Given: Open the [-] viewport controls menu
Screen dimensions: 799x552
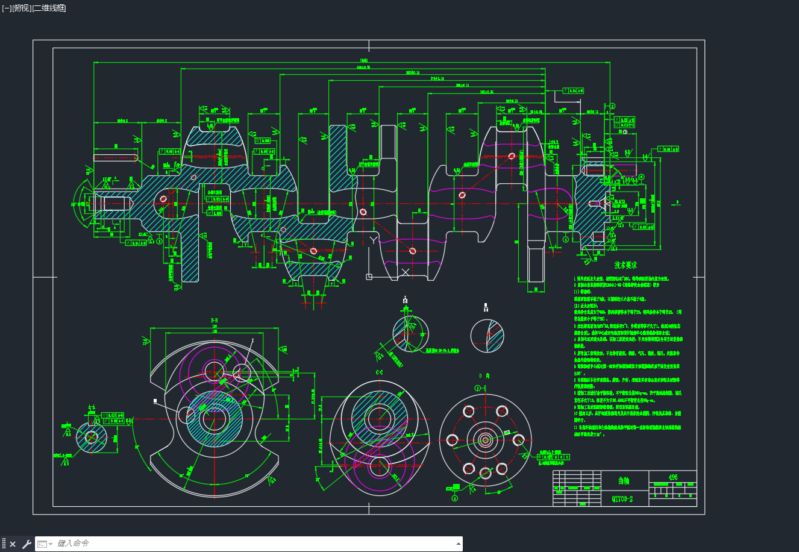Looking at the screenshot, I should [7, 8].
